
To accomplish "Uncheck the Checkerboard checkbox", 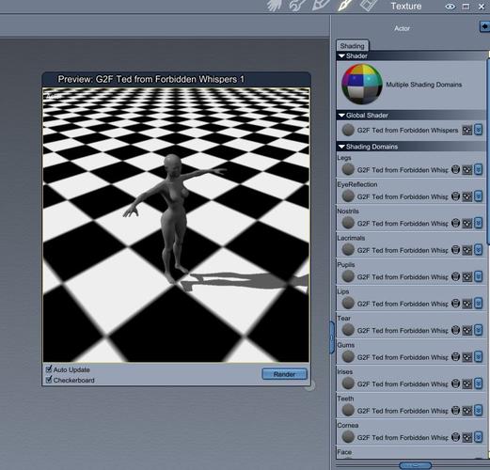I will pos(49,380).
